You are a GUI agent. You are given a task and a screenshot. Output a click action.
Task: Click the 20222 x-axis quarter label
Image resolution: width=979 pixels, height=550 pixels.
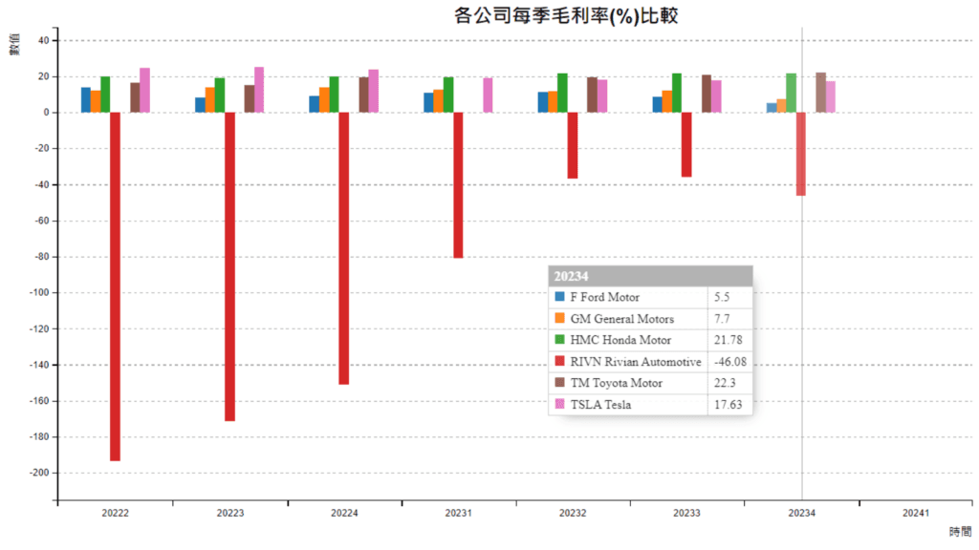pyautogui.click(x=116, y=514)
